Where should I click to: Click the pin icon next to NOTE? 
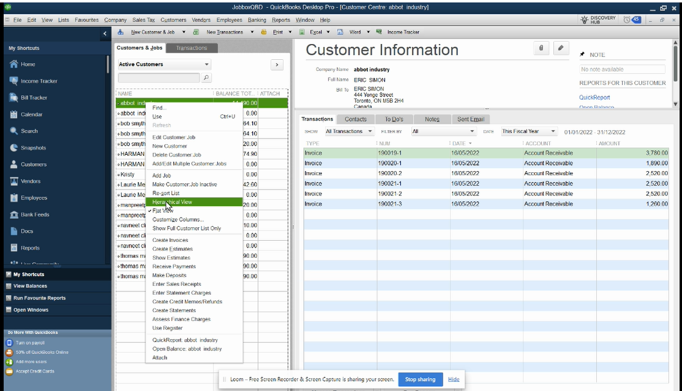(x=582, y=55)
